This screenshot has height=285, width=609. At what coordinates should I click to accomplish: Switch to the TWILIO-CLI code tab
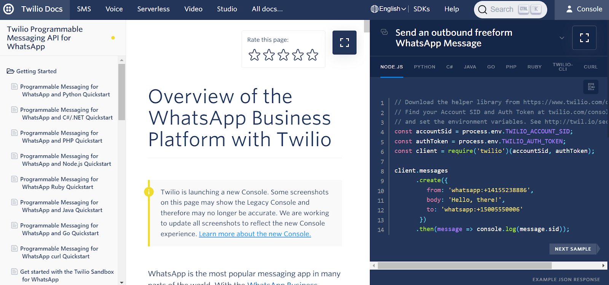(x=563, y=67)
